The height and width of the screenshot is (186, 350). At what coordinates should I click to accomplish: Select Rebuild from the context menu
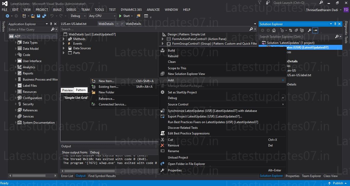point(173,56)
